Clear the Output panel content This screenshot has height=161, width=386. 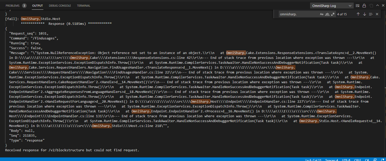(x=357, y=5)
